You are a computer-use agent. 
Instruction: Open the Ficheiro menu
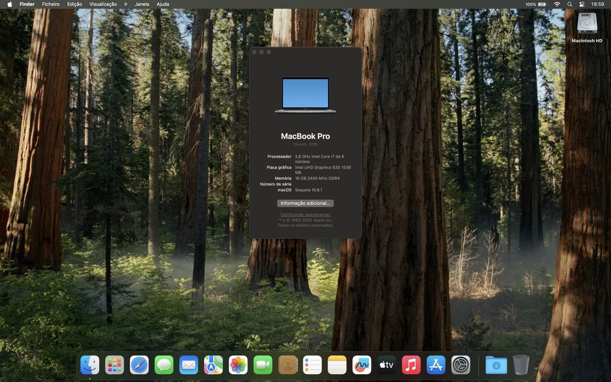51,4
